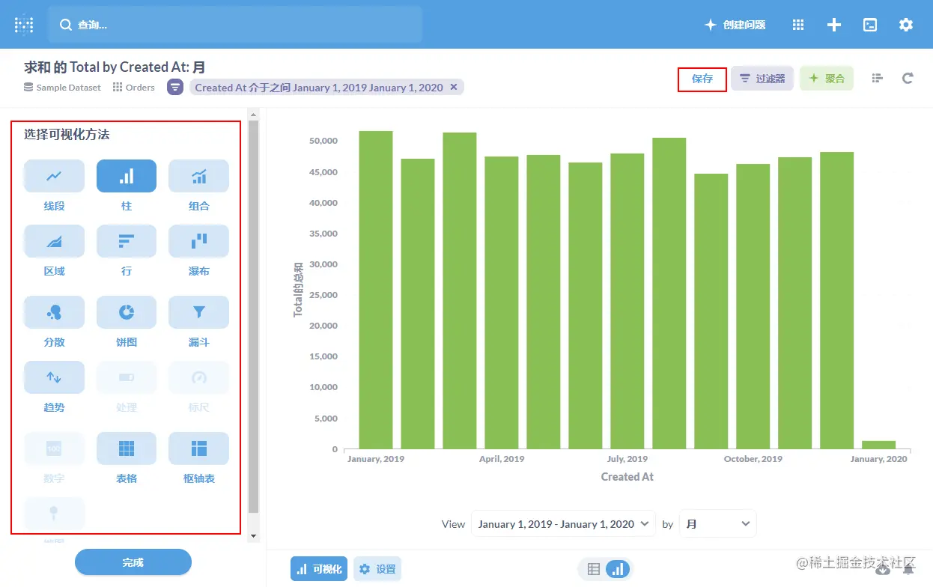Toggle the purple filter list icon
933x587 pixels.
click(174, 88)
